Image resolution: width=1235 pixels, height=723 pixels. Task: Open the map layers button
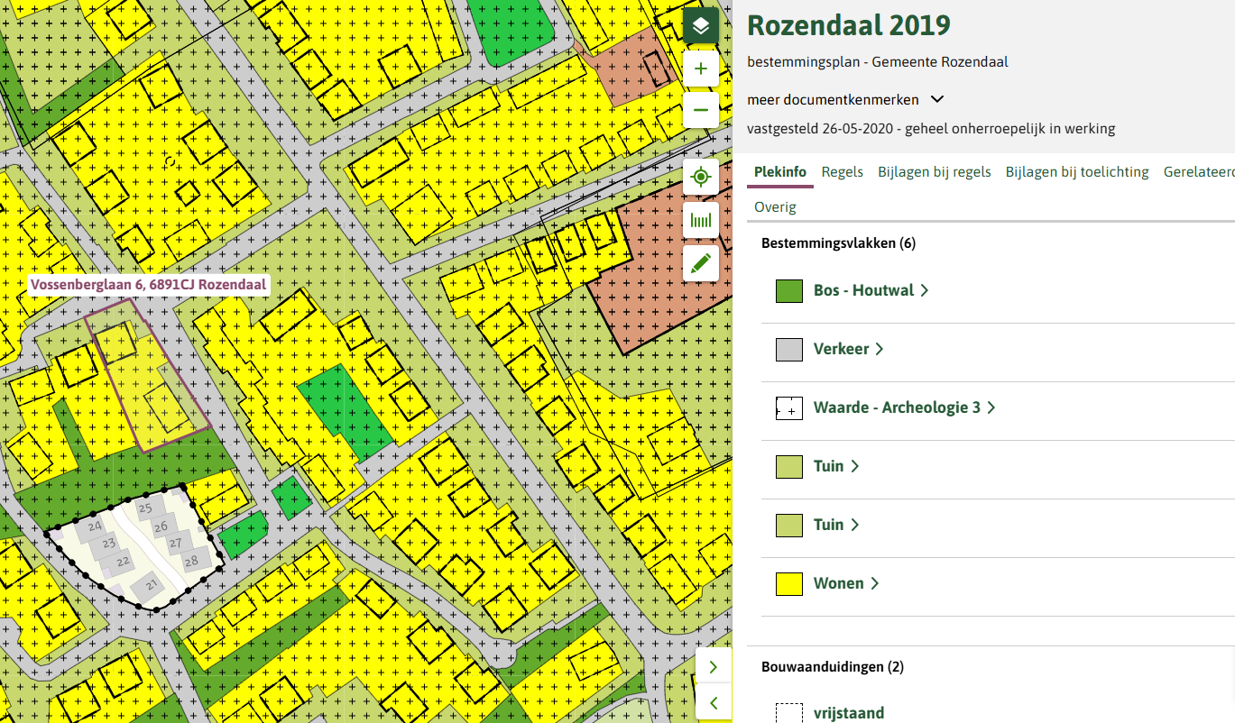point(700,25)
